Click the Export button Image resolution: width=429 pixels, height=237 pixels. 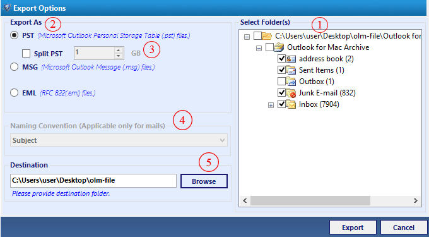tap(353, 228)
